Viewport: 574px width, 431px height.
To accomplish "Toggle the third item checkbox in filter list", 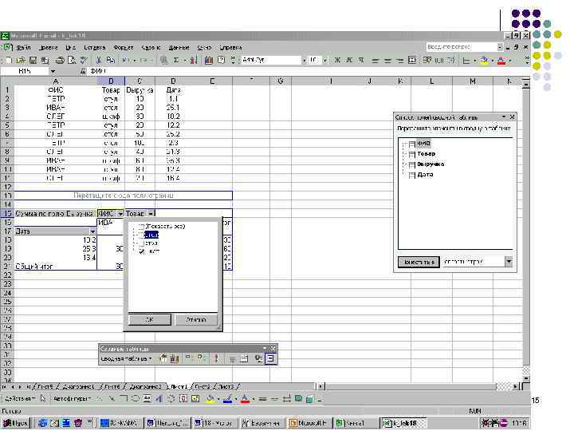I will point(141,243).
